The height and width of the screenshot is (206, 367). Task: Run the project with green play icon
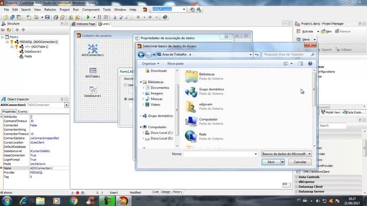pos(88,17)
